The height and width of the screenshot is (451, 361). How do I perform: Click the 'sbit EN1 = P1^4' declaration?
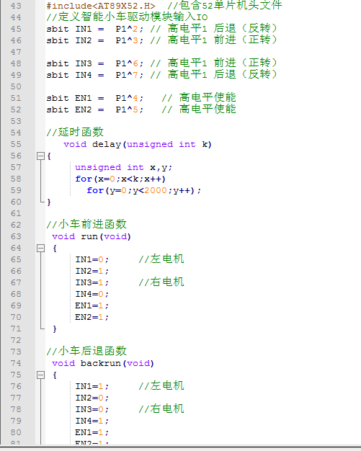(x=94, y=99)
